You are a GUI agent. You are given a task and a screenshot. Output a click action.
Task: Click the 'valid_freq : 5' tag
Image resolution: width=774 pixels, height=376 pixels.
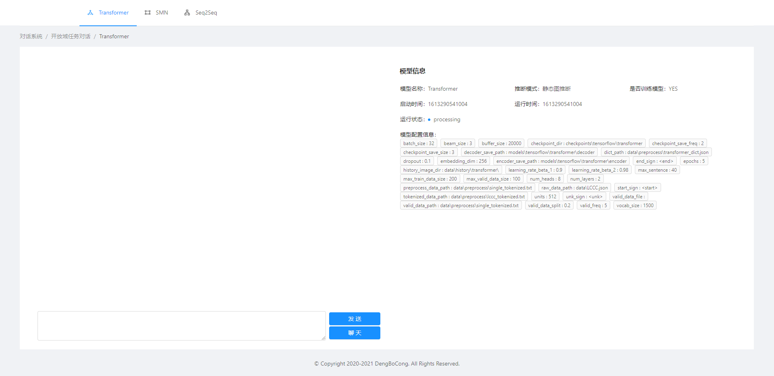593,206
